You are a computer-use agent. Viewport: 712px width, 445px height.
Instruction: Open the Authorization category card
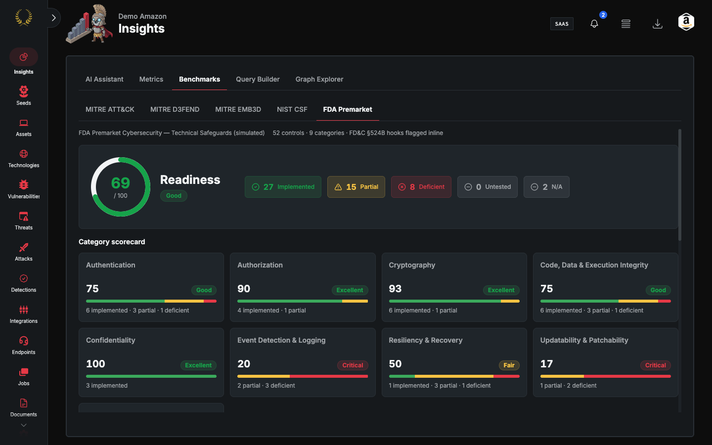[303, 287]
